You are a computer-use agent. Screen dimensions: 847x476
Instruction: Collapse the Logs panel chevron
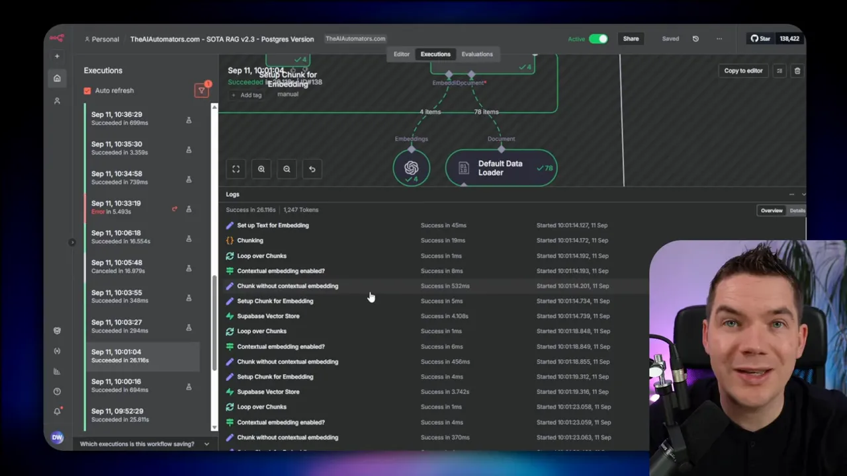(803, 194)
